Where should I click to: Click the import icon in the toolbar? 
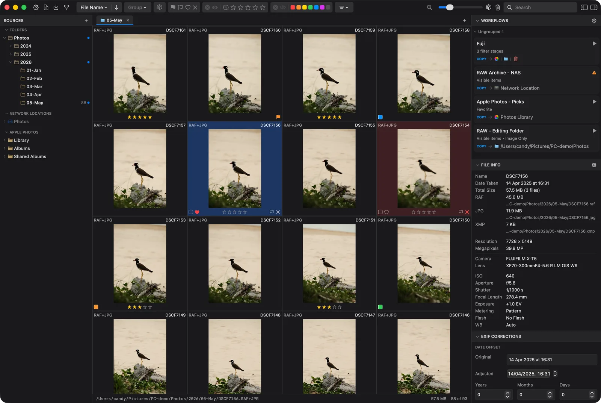tap(56, 8)
